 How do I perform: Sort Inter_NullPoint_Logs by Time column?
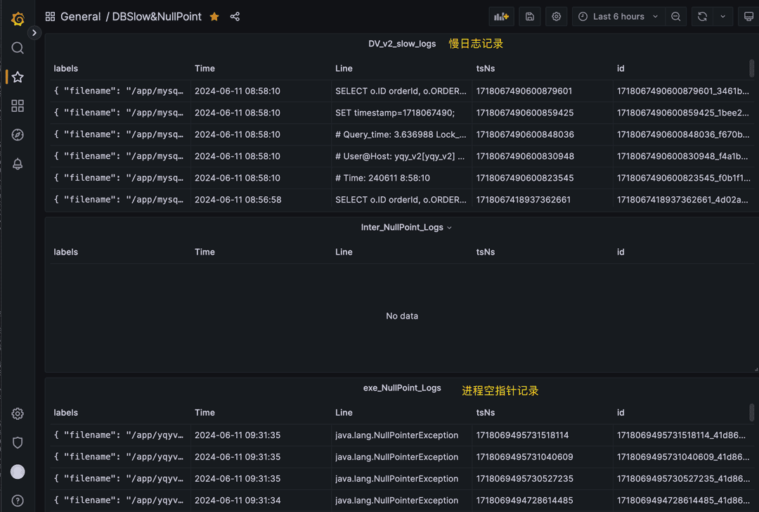click(x=205, y=252)
